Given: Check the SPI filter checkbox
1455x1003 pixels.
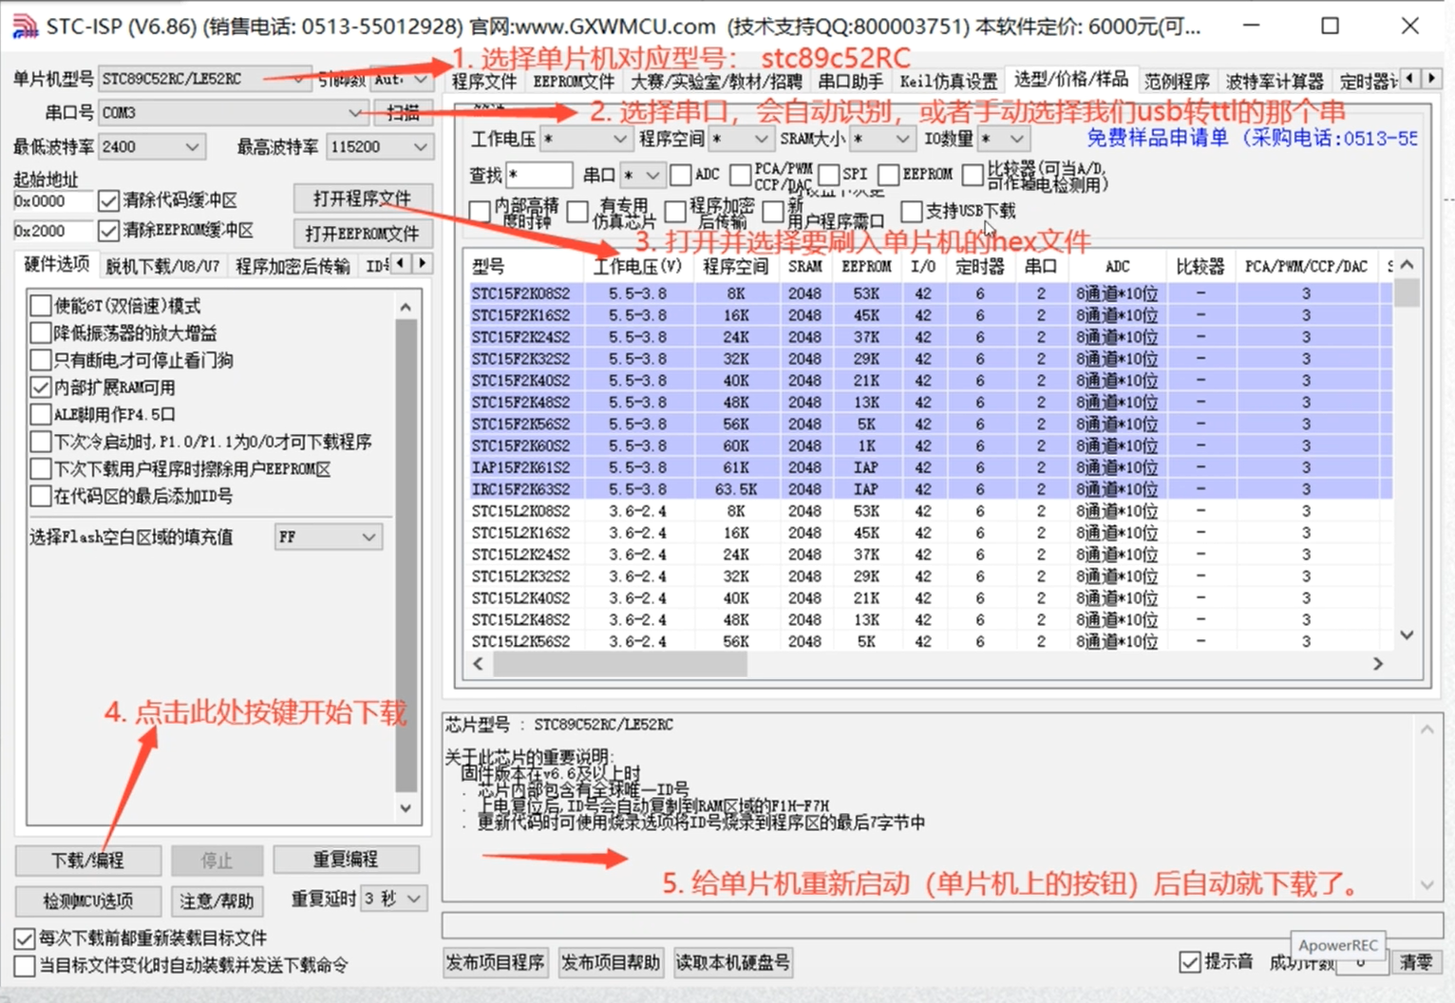Looking at the screenshot, I should click(828, 175).
